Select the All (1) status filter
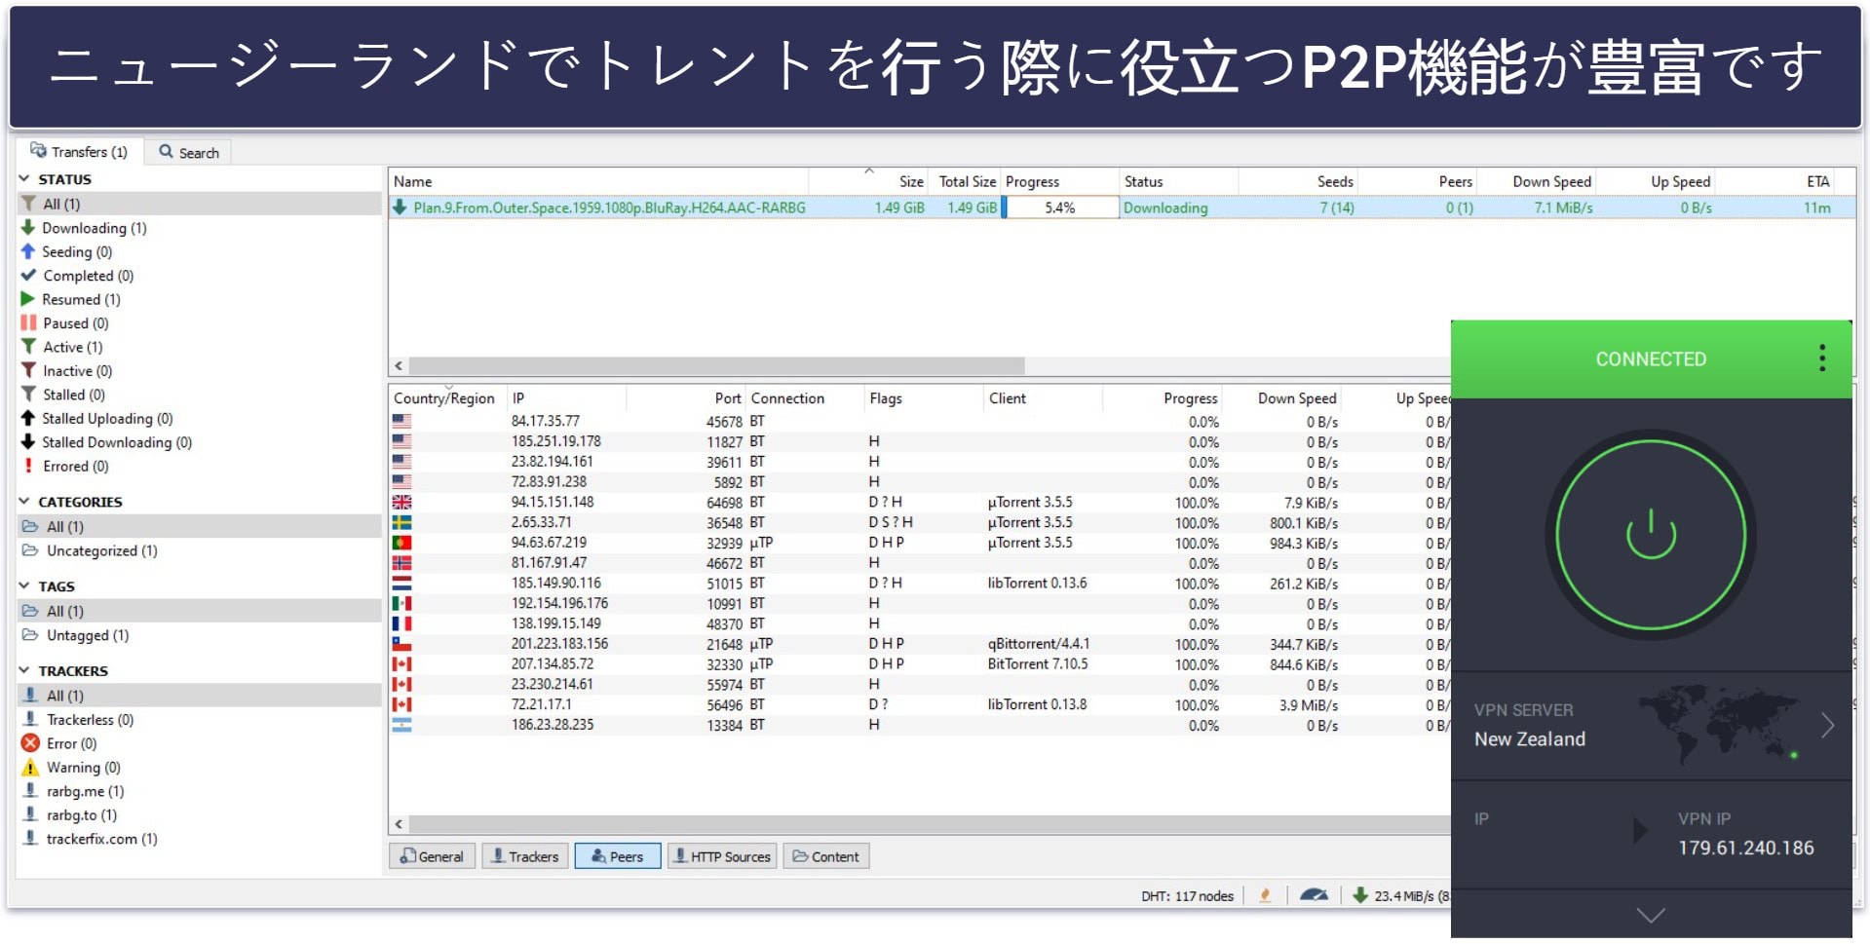 click(200, 204)
